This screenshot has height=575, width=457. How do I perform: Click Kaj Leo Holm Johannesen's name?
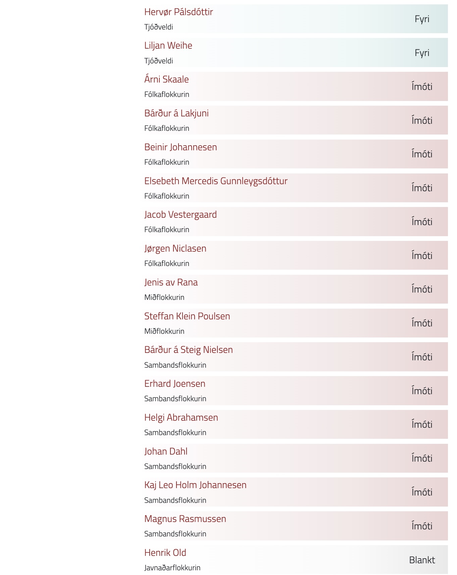pos(195,485)
